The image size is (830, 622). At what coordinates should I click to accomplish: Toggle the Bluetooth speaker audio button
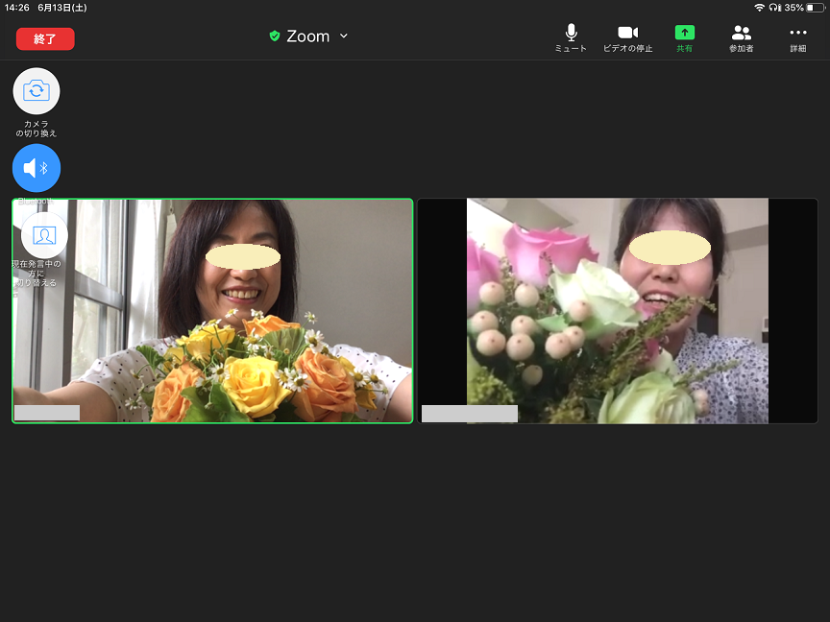pyautogui.click(x=37, y=168)
